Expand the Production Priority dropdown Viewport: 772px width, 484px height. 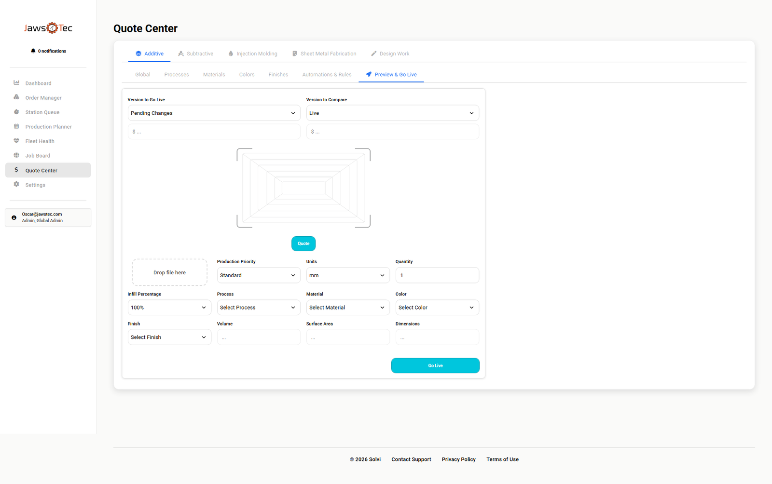coord(259,275)
